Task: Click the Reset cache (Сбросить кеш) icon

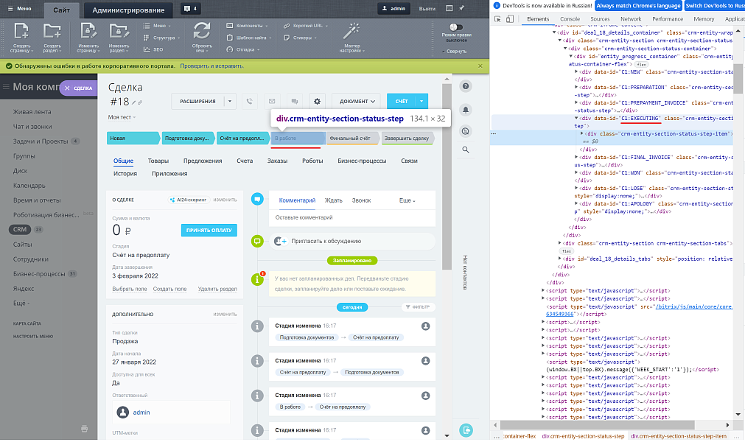Action: tap(202, 32)
